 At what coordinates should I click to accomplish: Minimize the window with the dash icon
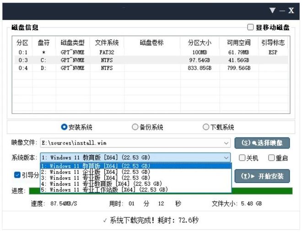(x=282, y=11)
